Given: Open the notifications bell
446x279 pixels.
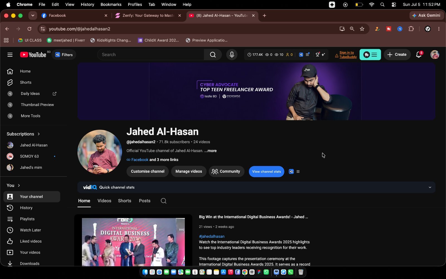Looking at the screenshot, I should (x=419, y=55).
